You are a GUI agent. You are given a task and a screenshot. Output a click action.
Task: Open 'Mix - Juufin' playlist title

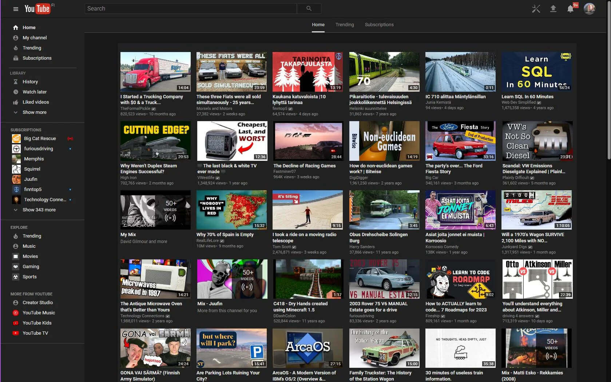pyautogui.click(x=210, y=304)
